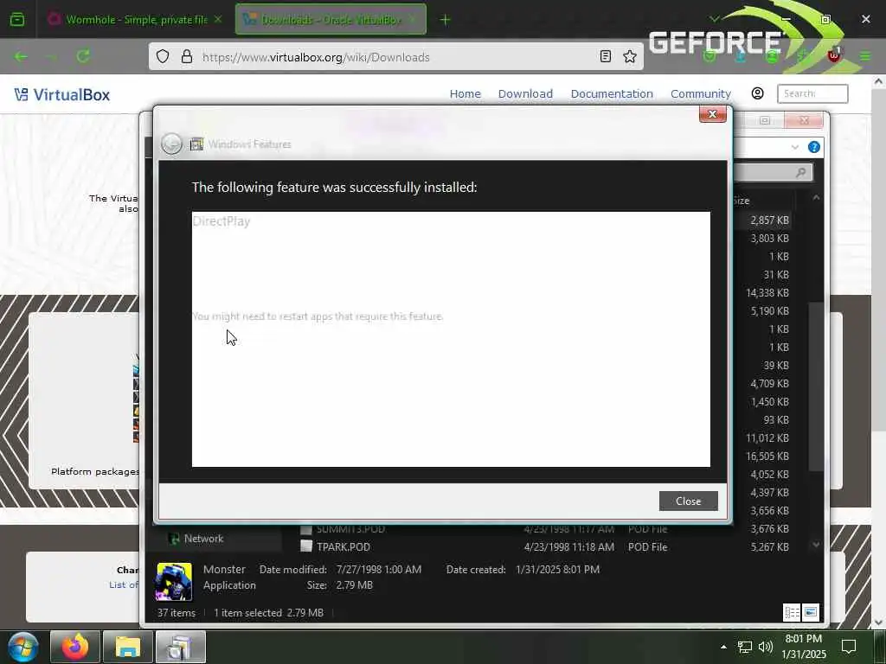This screenshot has width=886, height=664.
Task: Click the tracking protection shield icon
Action: click(163, 56)
